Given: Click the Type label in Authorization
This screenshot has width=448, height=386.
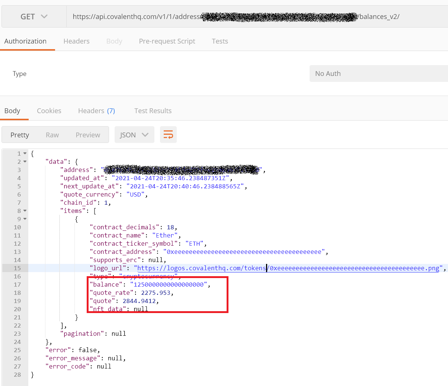Looking at the screenshot, I should pyautogui.click(x=20, y=74).
